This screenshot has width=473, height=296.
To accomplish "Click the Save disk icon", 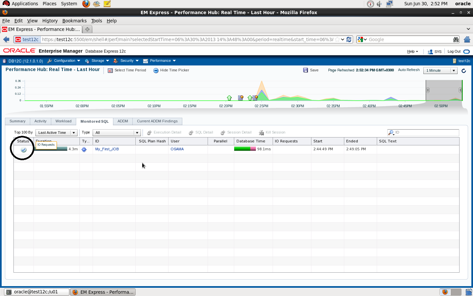I will click(x=305, y=70).
